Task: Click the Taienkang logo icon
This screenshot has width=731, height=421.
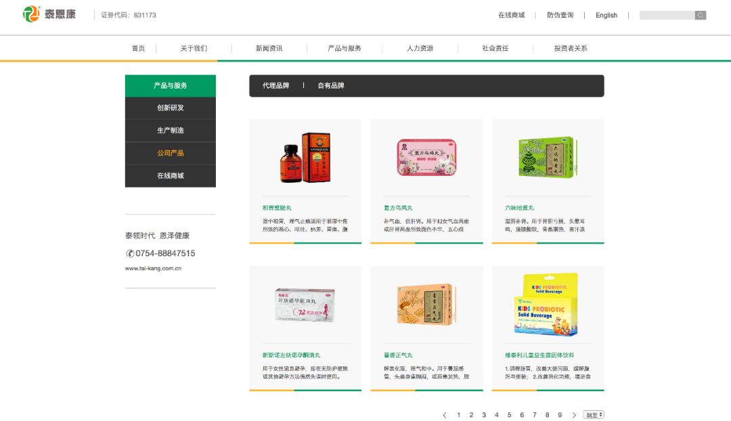Action: [31, 14]
